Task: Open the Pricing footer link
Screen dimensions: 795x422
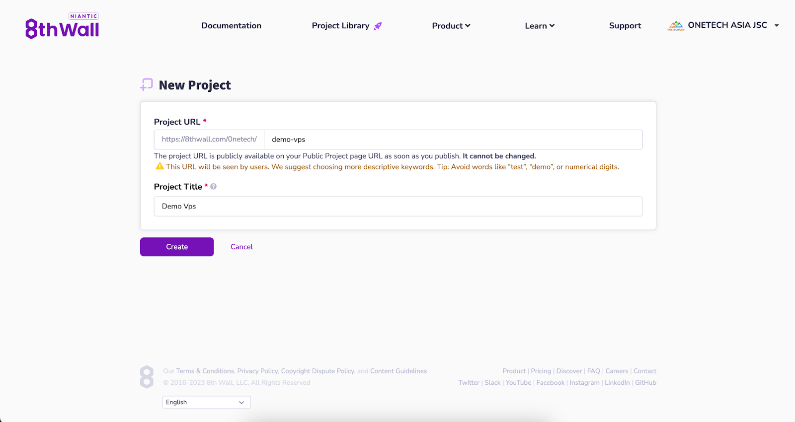Action: pos(541,371)
